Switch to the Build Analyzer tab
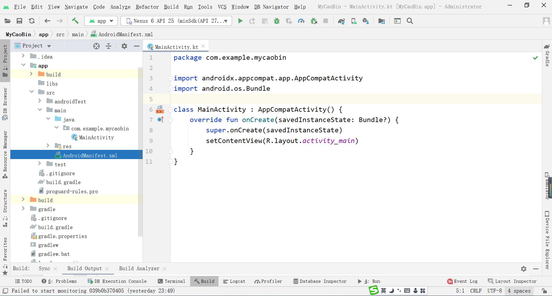 [x=139, y=268]
